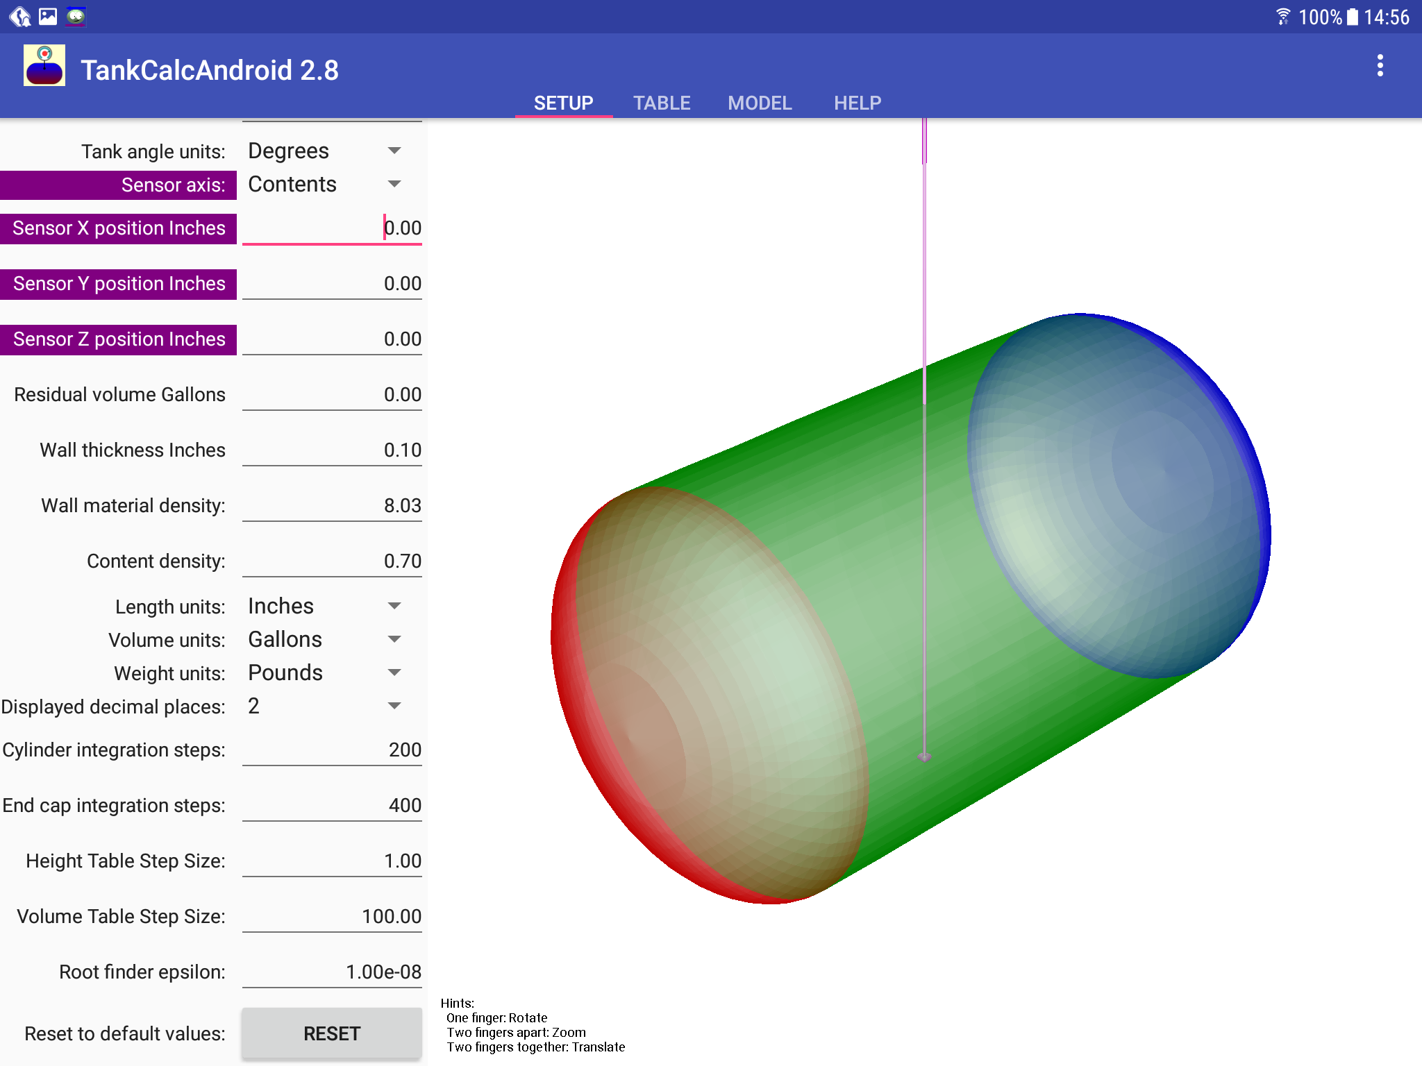Viewport: 1422px width, 1066px height.
Task: Tap the image notification icon in status bar
Action: point(48,16)
